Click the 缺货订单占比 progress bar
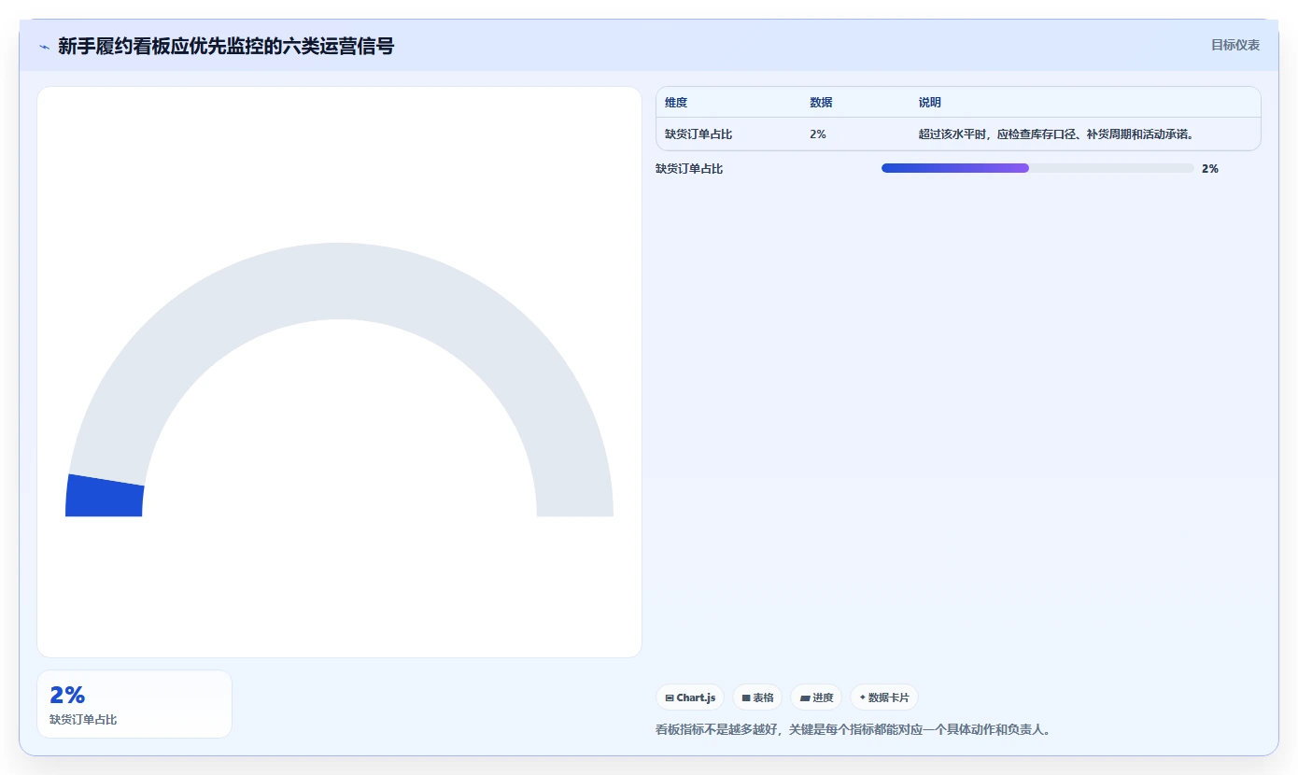 click(1037, 168)
